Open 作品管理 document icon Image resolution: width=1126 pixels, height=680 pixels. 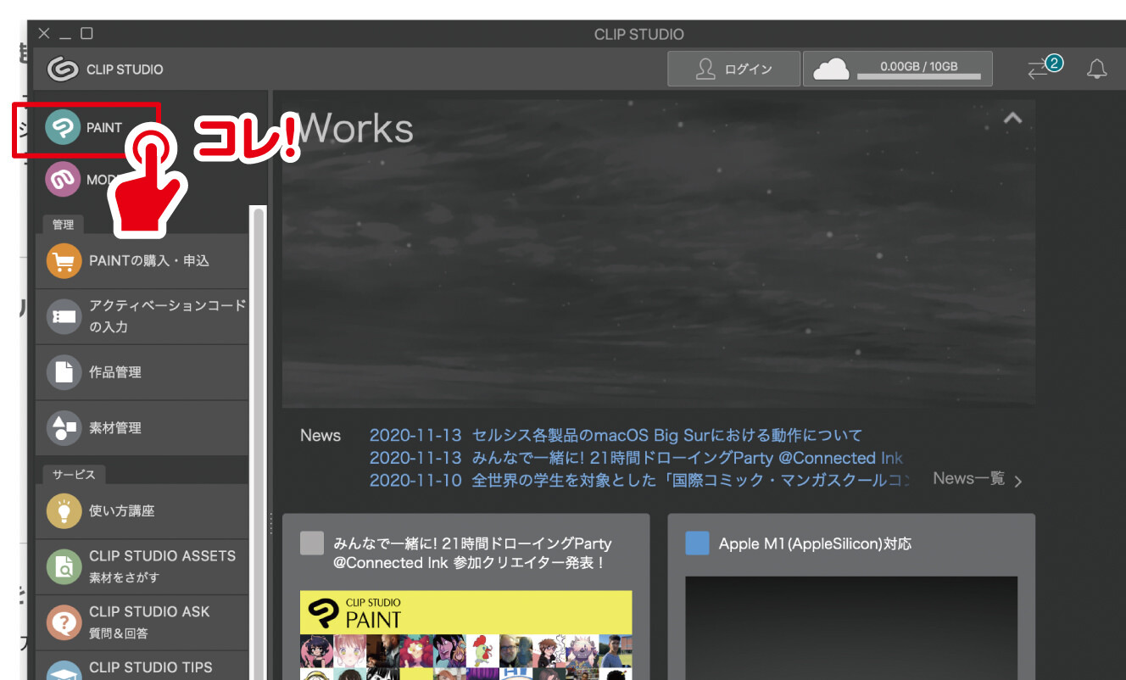tap(64, 372)
